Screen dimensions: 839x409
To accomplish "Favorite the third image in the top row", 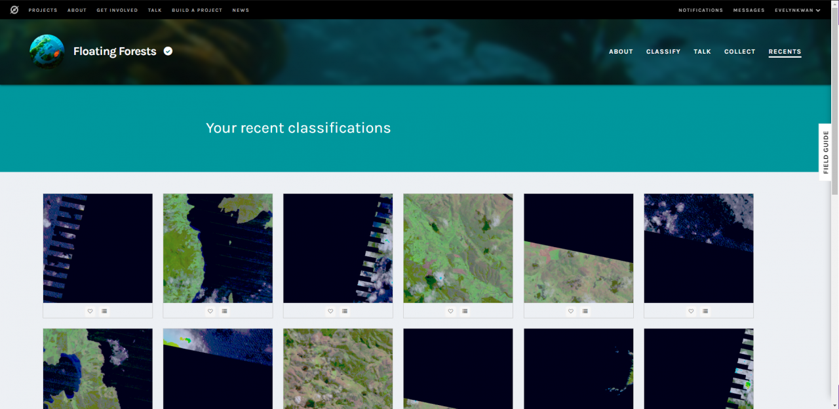I will (x=330, y=311).
